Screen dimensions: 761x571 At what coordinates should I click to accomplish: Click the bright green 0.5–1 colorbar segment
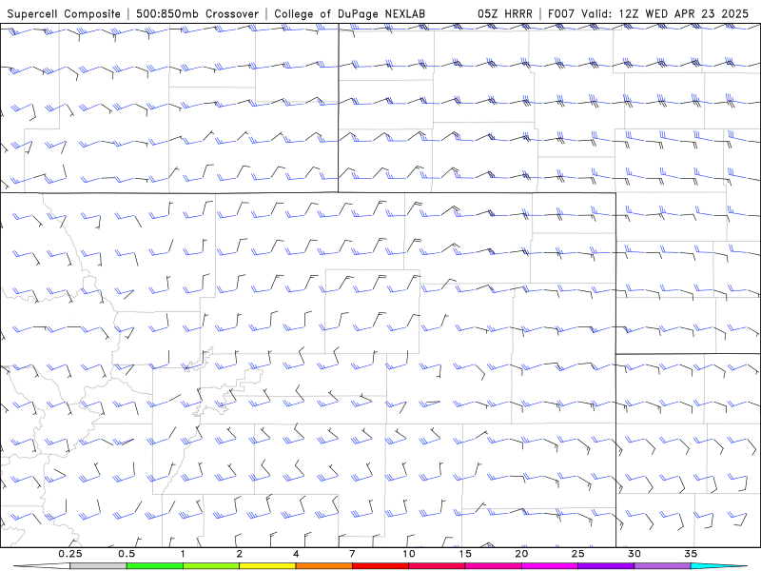(155, 566)
